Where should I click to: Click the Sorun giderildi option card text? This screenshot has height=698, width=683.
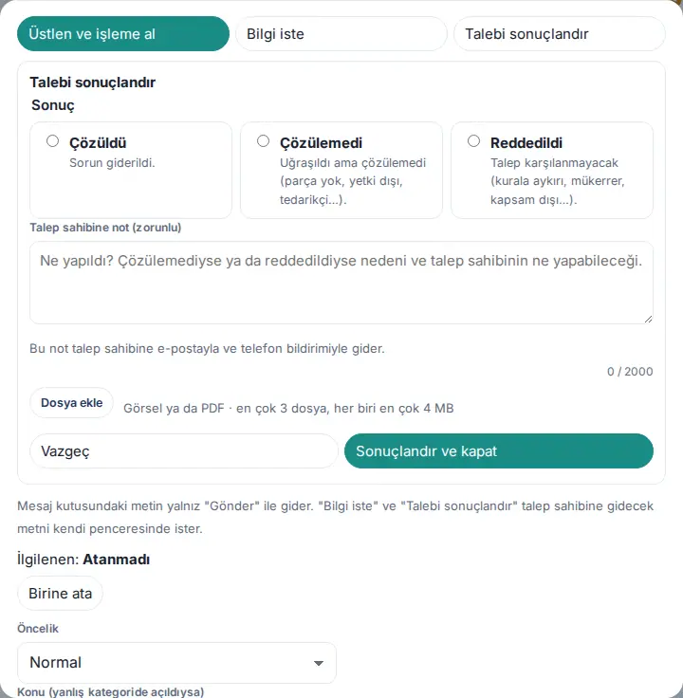click(112, 163)
